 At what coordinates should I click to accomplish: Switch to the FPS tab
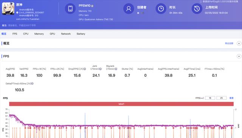coord(15,34)
